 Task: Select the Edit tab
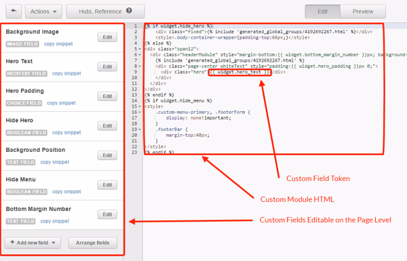(322, 12)
